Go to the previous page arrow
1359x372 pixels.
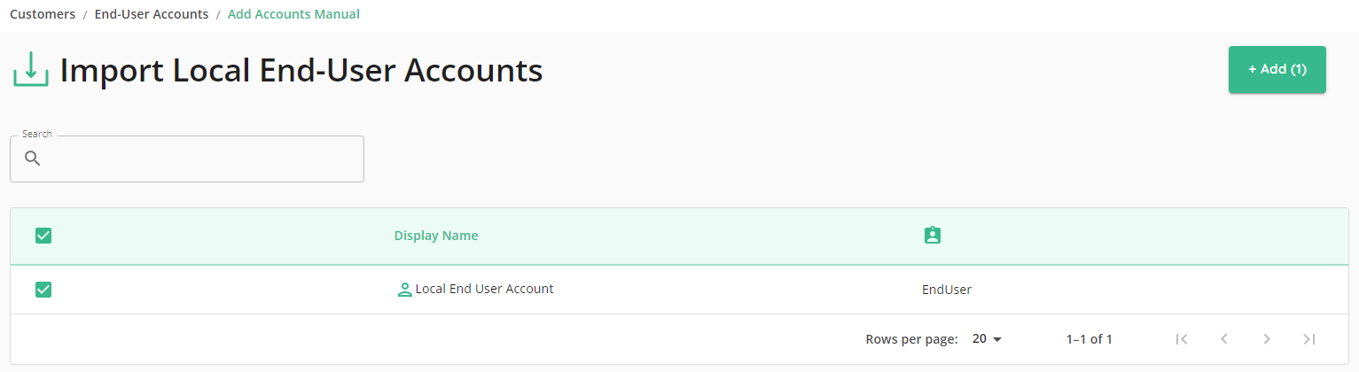point(1223,339)
